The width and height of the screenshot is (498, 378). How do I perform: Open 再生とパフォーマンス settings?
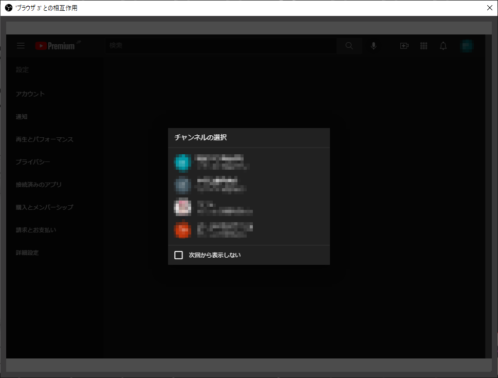coord(44,139)
